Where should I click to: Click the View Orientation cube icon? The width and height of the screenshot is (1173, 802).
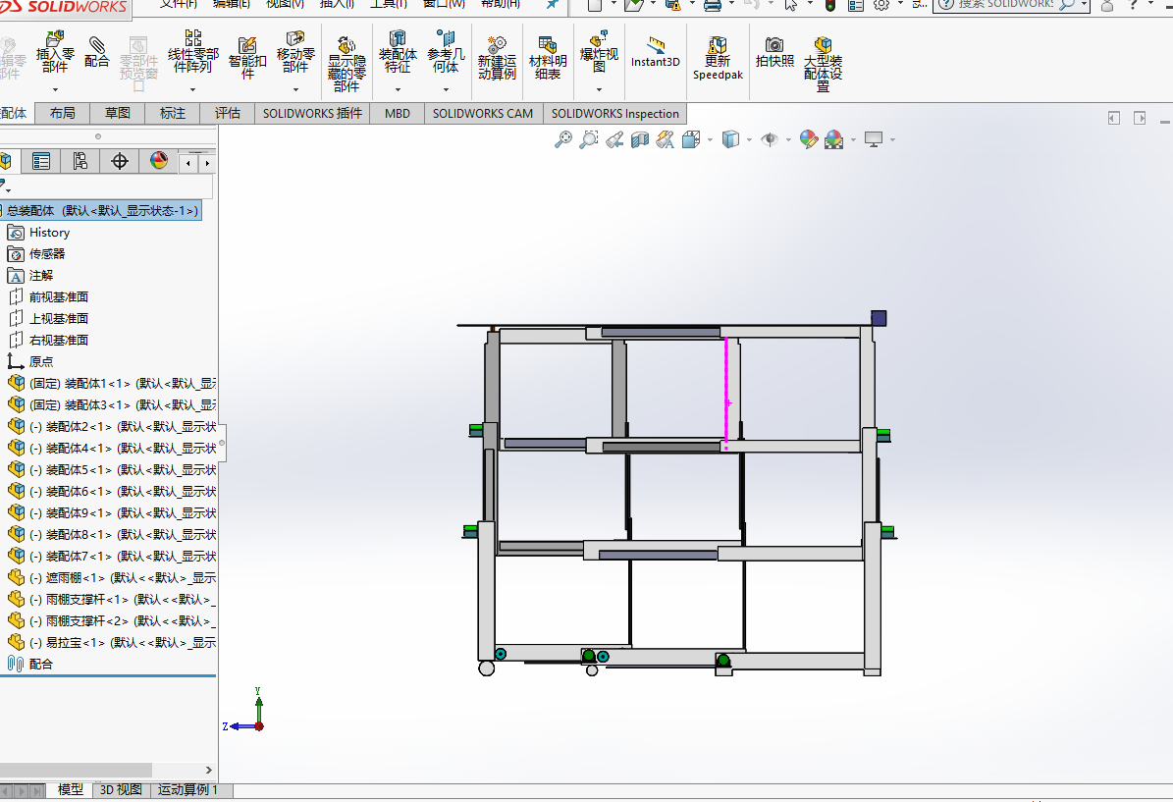[x=690, y=139]
